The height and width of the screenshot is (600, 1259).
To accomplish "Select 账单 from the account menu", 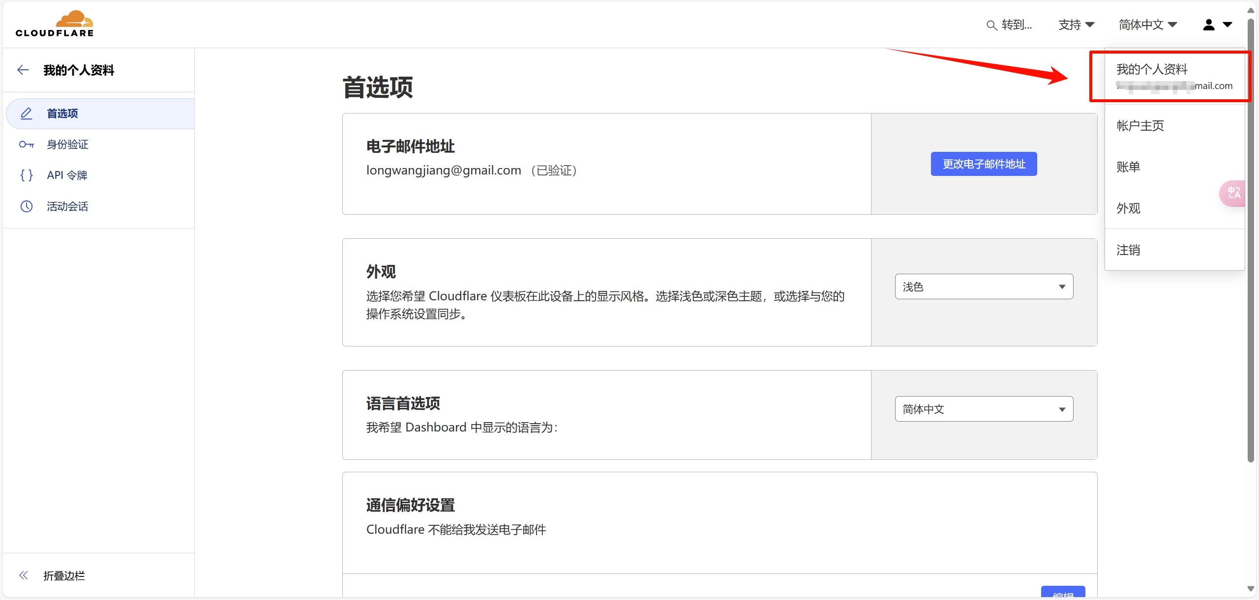I will [1129, 167].
